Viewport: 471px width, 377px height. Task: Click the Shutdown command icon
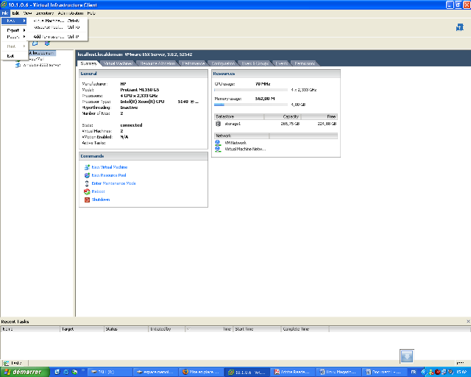coord(87,200)
